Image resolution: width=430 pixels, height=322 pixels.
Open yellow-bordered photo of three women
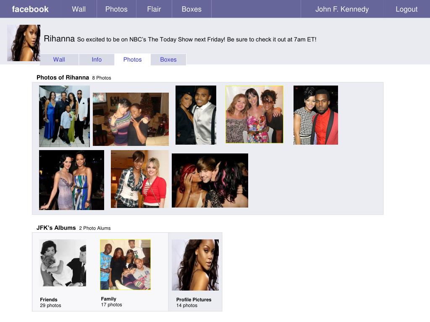tap(254, 114)
